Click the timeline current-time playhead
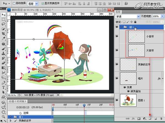Screen dimensions: 165x123 [x=85, y=105]
